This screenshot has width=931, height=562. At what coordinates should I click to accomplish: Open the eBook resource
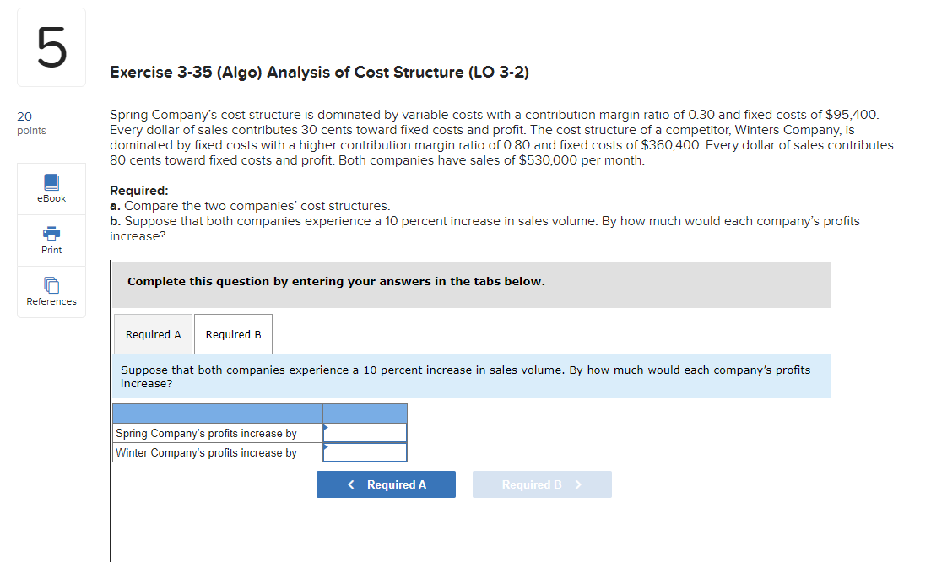point(51,188)
